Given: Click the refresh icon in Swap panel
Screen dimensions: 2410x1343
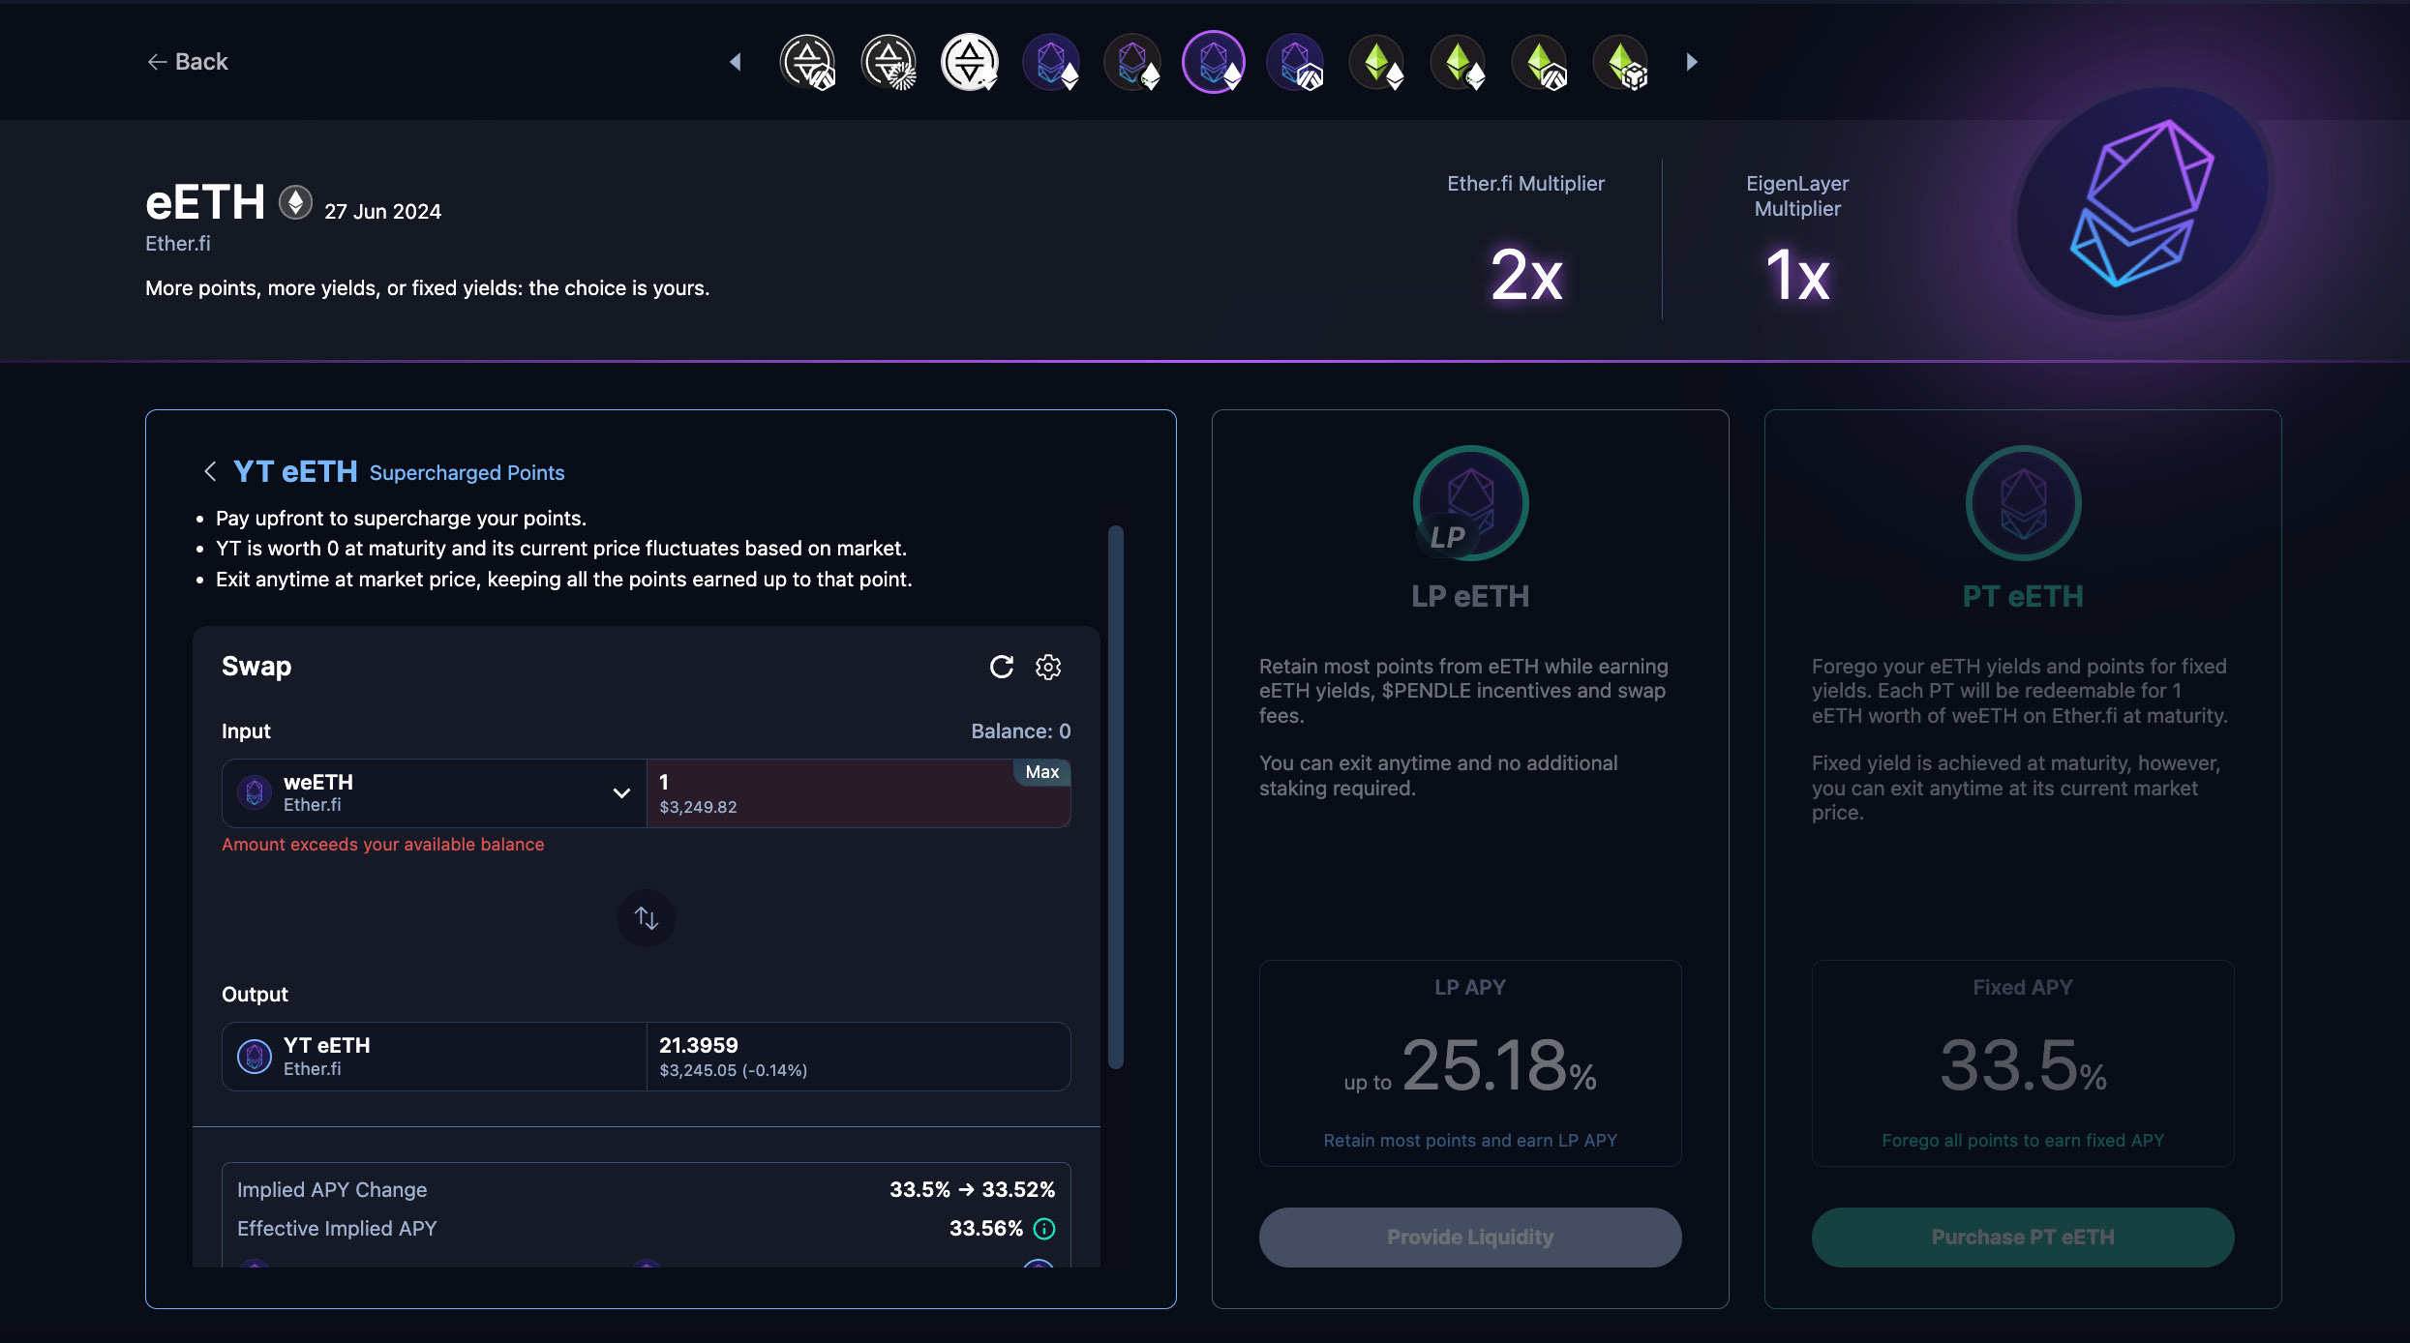Looking at the screenshot, I should tap(1002, 667).
